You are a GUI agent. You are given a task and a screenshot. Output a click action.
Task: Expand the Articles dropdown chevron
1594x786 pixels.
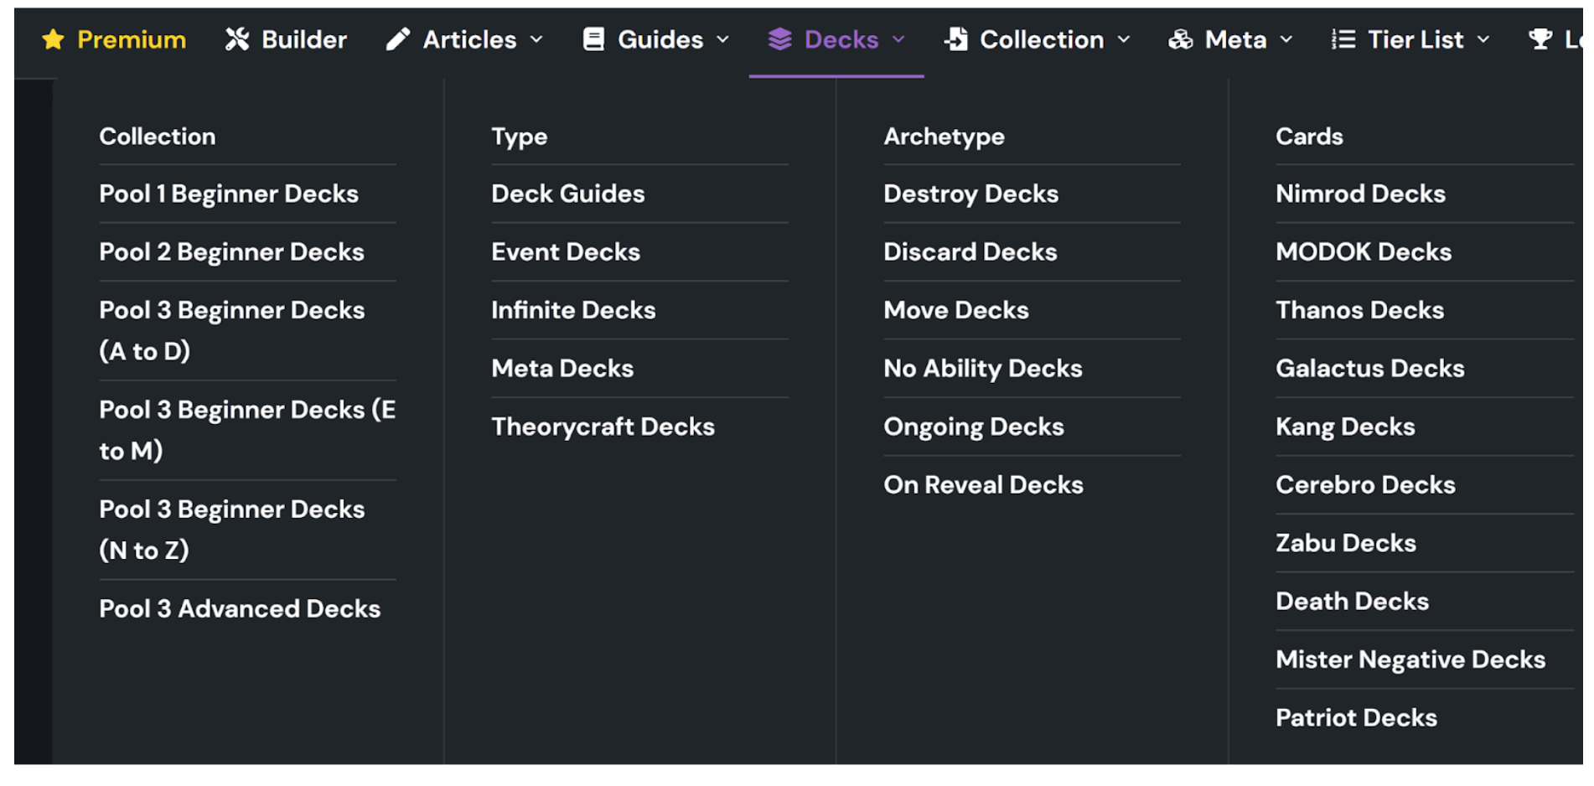click(x=537, y=39)
